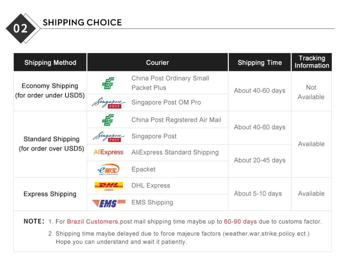Viewport: 347px width, 267px height.
Task: Click the Singapore Post logo beside OM Pro
Action: [x=108, y=103]
